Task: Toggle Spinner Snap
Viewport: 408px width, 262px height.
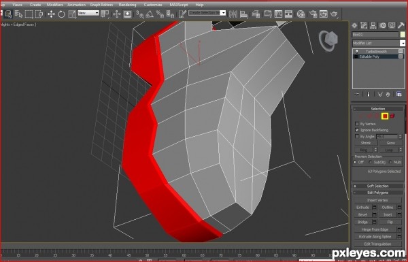Action: pyautogui.click(x=170, y=14)
